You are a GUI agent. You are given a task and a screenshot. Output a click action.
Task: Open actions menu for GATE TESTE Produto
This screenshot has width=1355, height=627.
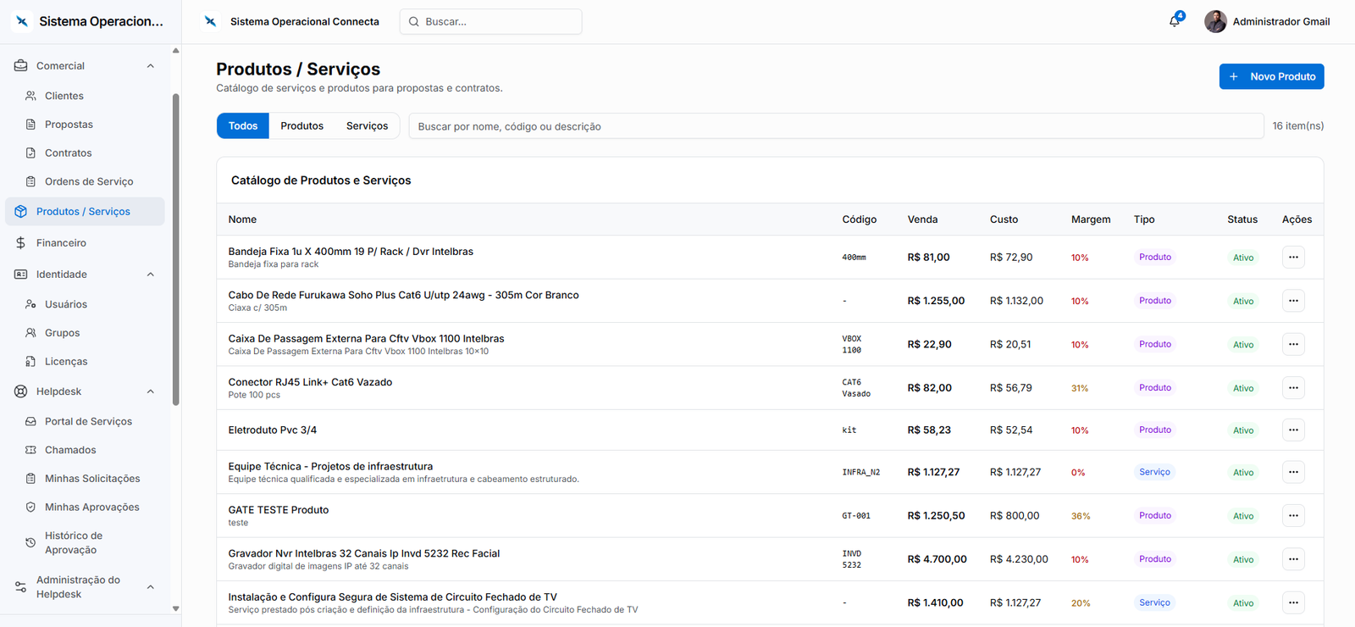pos(1293,515)
